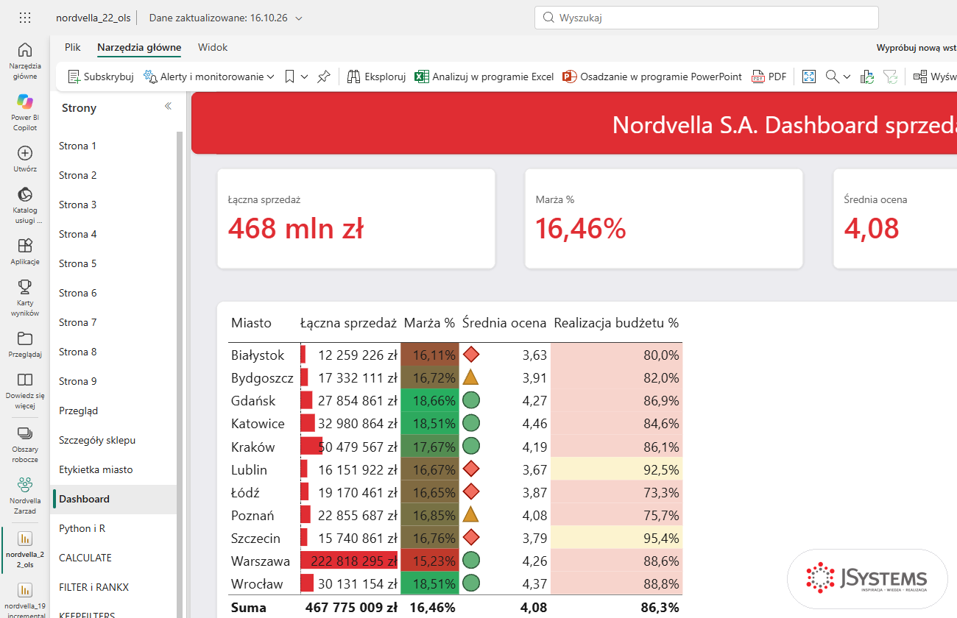
Task: Open Dowiedz się więcej
Action: pos(25,390)
